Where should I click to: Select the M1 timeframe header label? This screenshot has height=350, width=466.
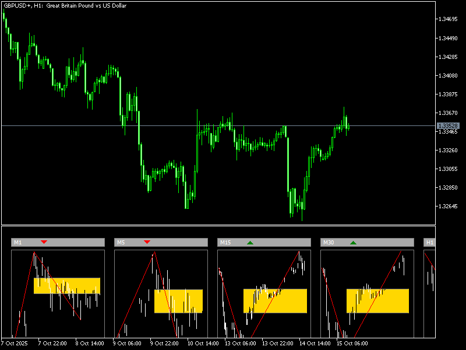coord(18,242)
